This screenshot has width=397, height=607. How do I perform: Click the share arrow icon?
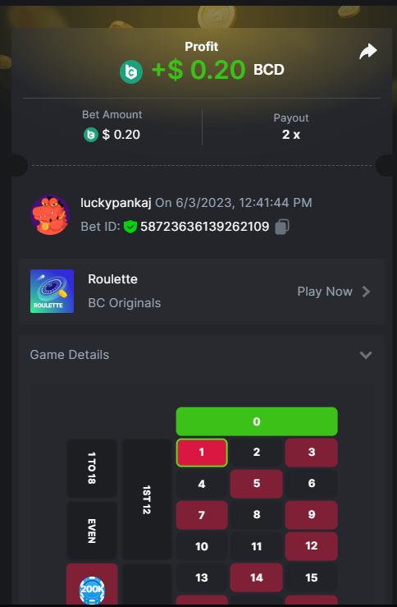click(368, 51)
